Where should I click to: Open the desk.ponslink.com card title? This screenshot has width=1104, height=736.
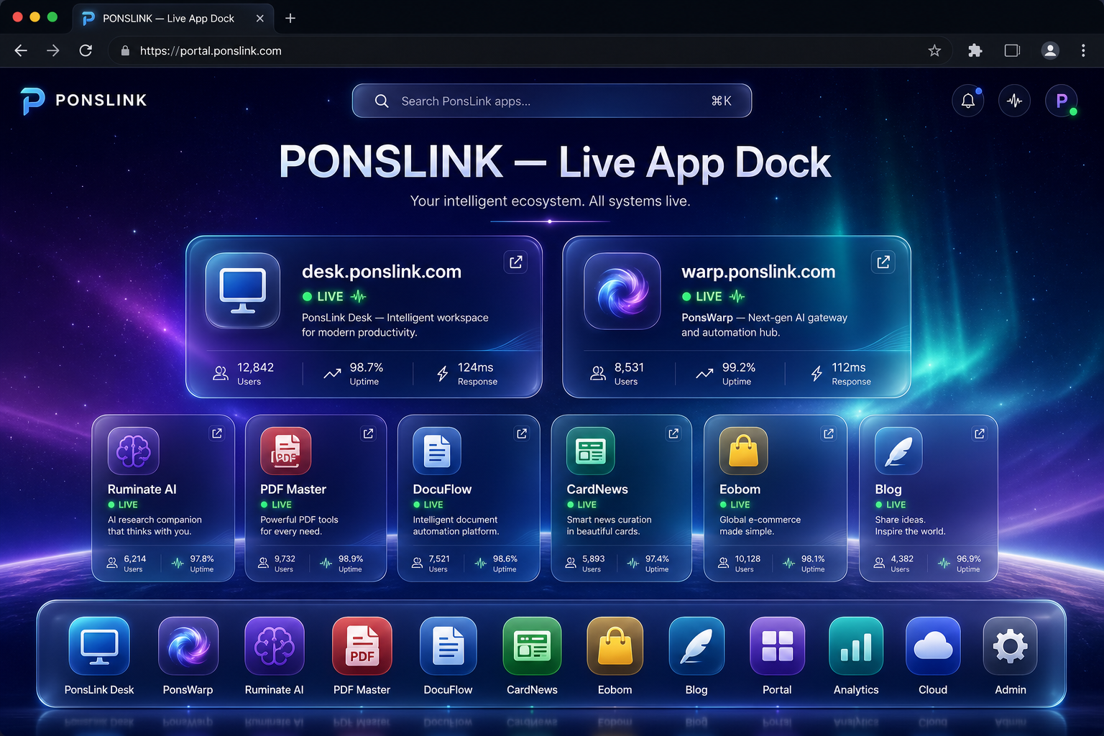382,272
